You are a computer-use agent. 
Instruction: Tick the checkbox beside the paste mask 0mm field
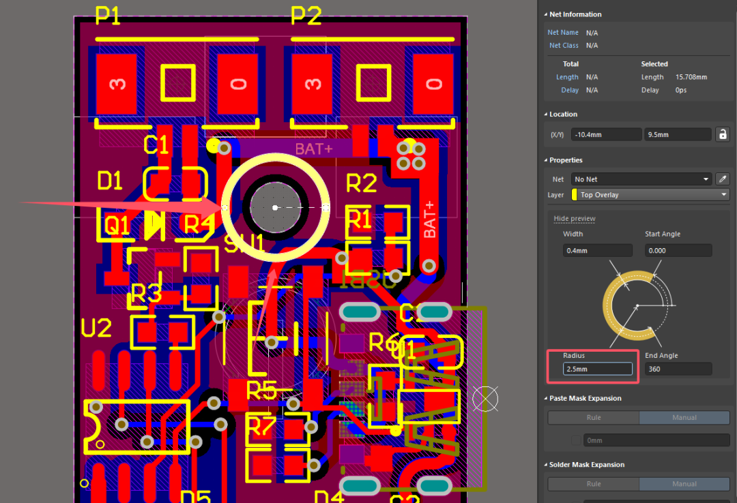click(577, 440)
